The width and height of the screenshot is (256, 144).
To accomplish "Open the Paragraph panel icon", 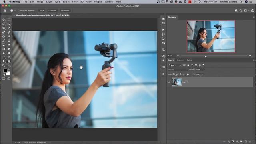I will pyautogui.click(x=164, y=60).
